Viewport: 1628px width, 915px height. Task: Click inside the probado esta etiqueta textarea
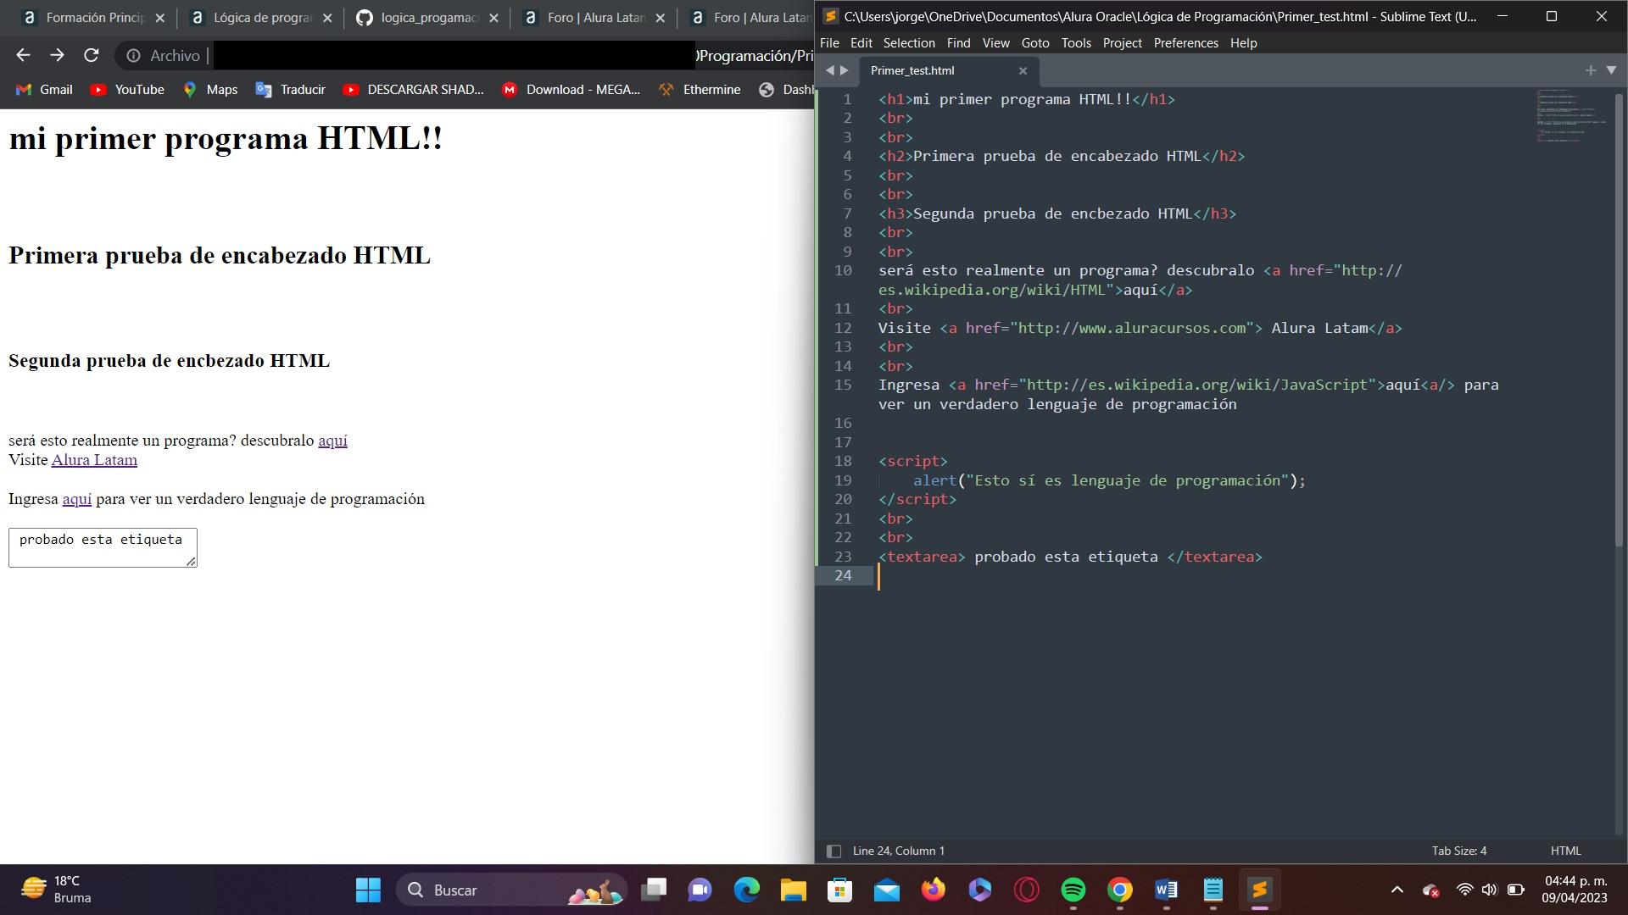[x=102, y=547]
